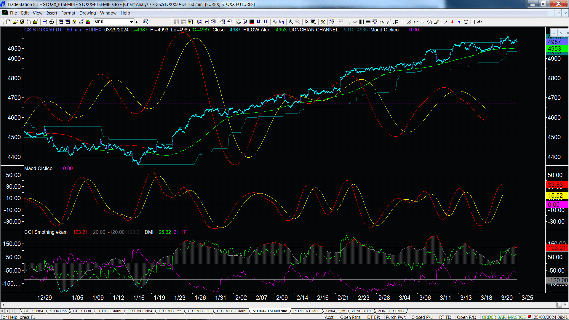The image size is (569, 320).
Task: Select the Ellipse drawing tool
Action: point(466,22)
